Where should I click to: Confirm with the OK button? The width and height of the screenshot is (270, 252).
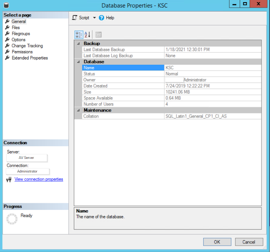(217, 242)
